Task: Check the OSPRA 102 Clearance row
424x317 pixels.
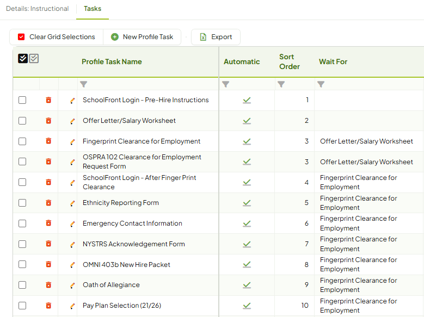Action: 22,161
